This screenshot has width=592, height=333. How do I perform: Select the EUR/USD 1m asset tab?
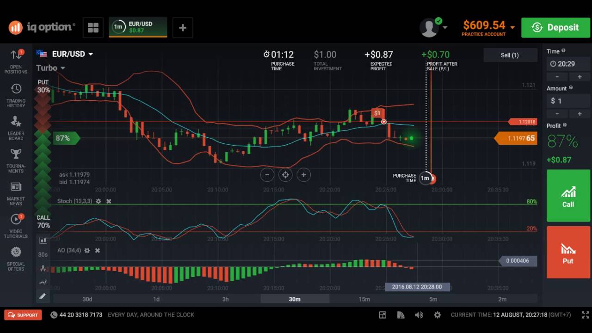click(x=138, y=28)
